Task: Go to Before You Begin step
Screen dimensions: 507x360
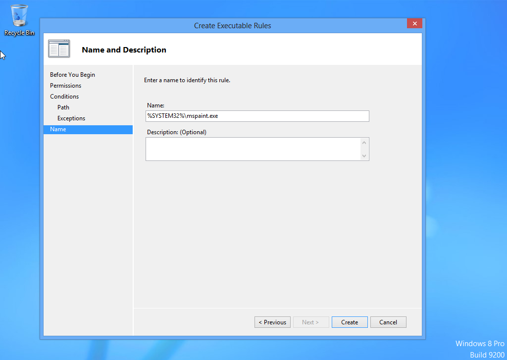Action: click(72, 75)
